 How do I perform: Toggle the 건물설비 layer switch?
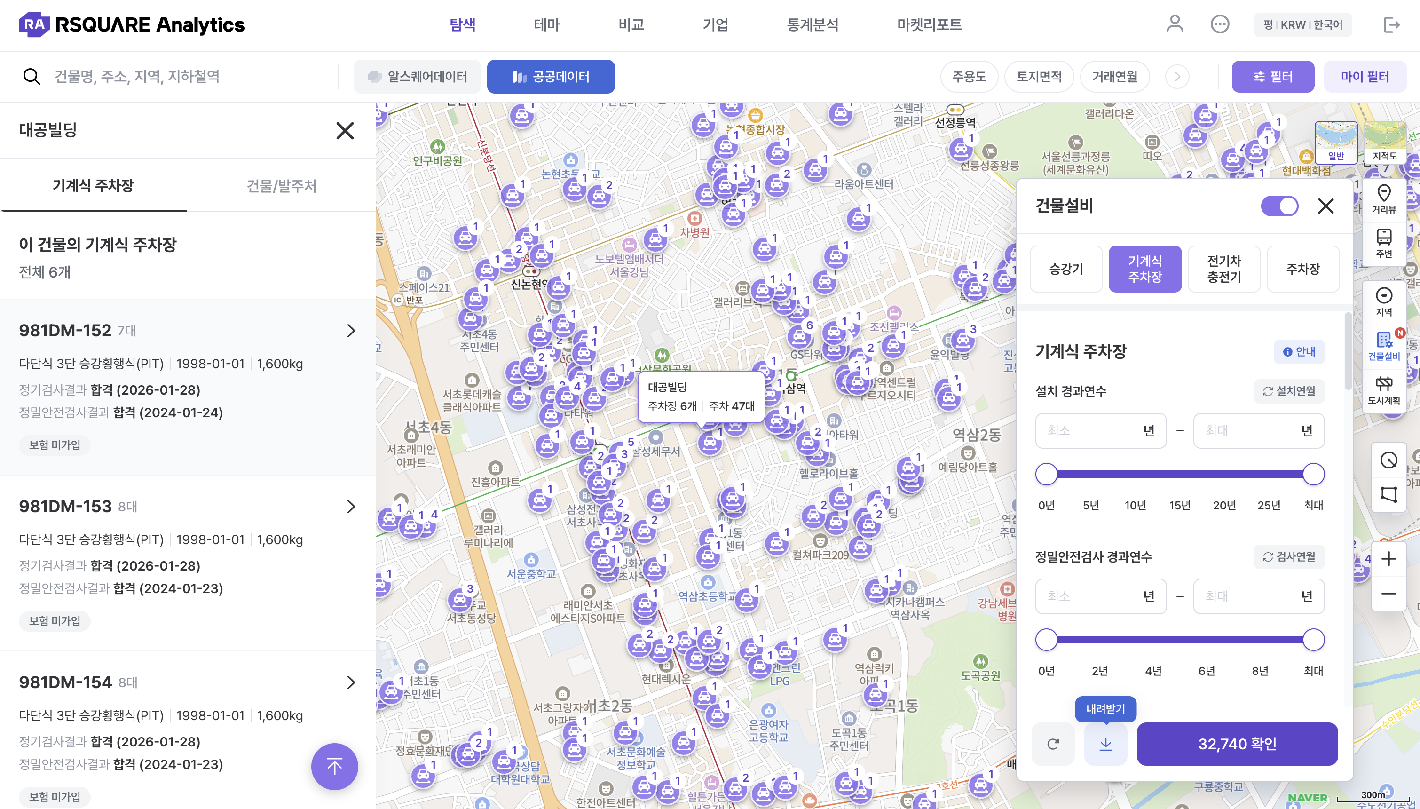click(1279, 206)
